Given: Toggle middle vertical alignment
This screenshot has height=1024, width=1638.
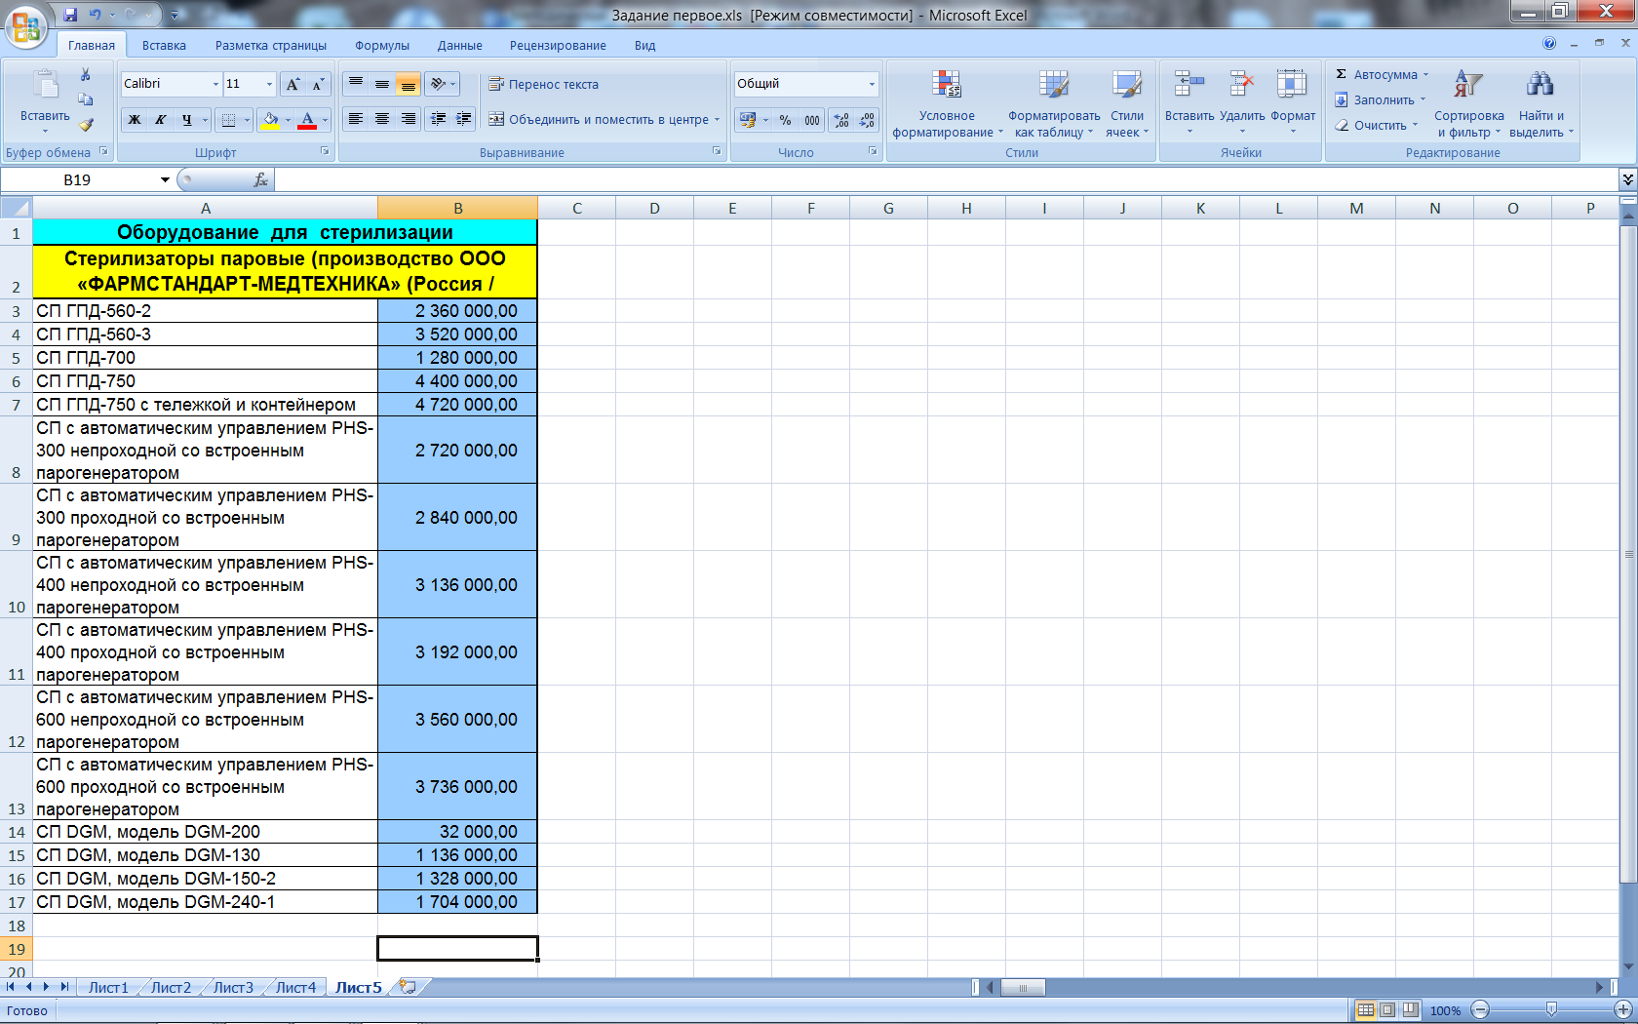Looking at the screenshot, I should tap(382, 84).
